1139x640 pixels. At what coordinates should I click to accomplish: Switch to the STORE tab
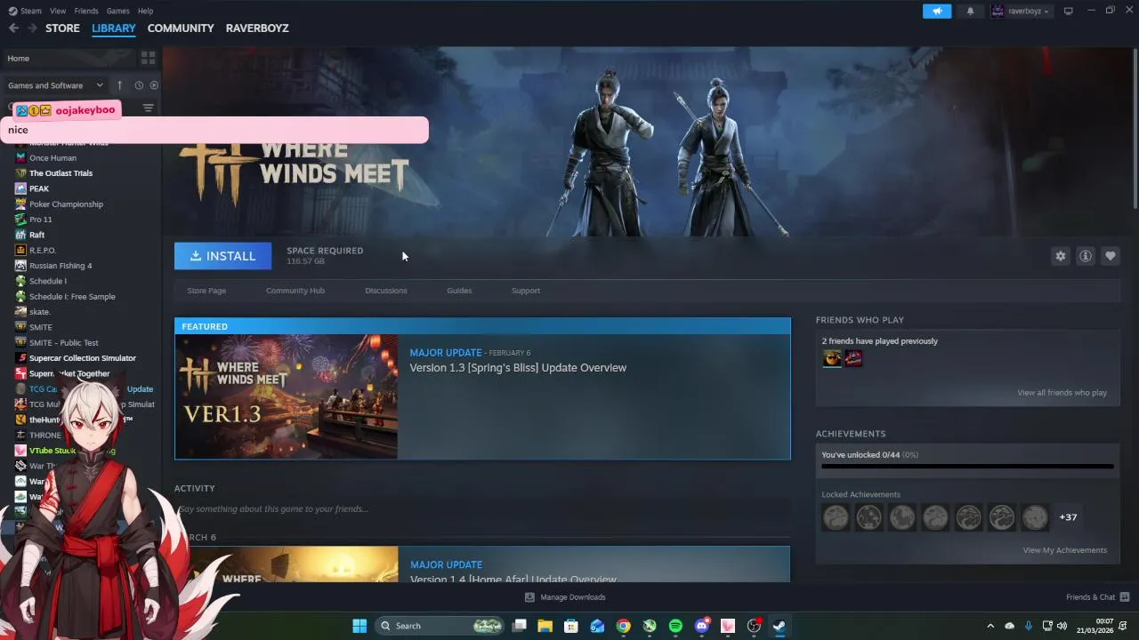coord(62,28)
